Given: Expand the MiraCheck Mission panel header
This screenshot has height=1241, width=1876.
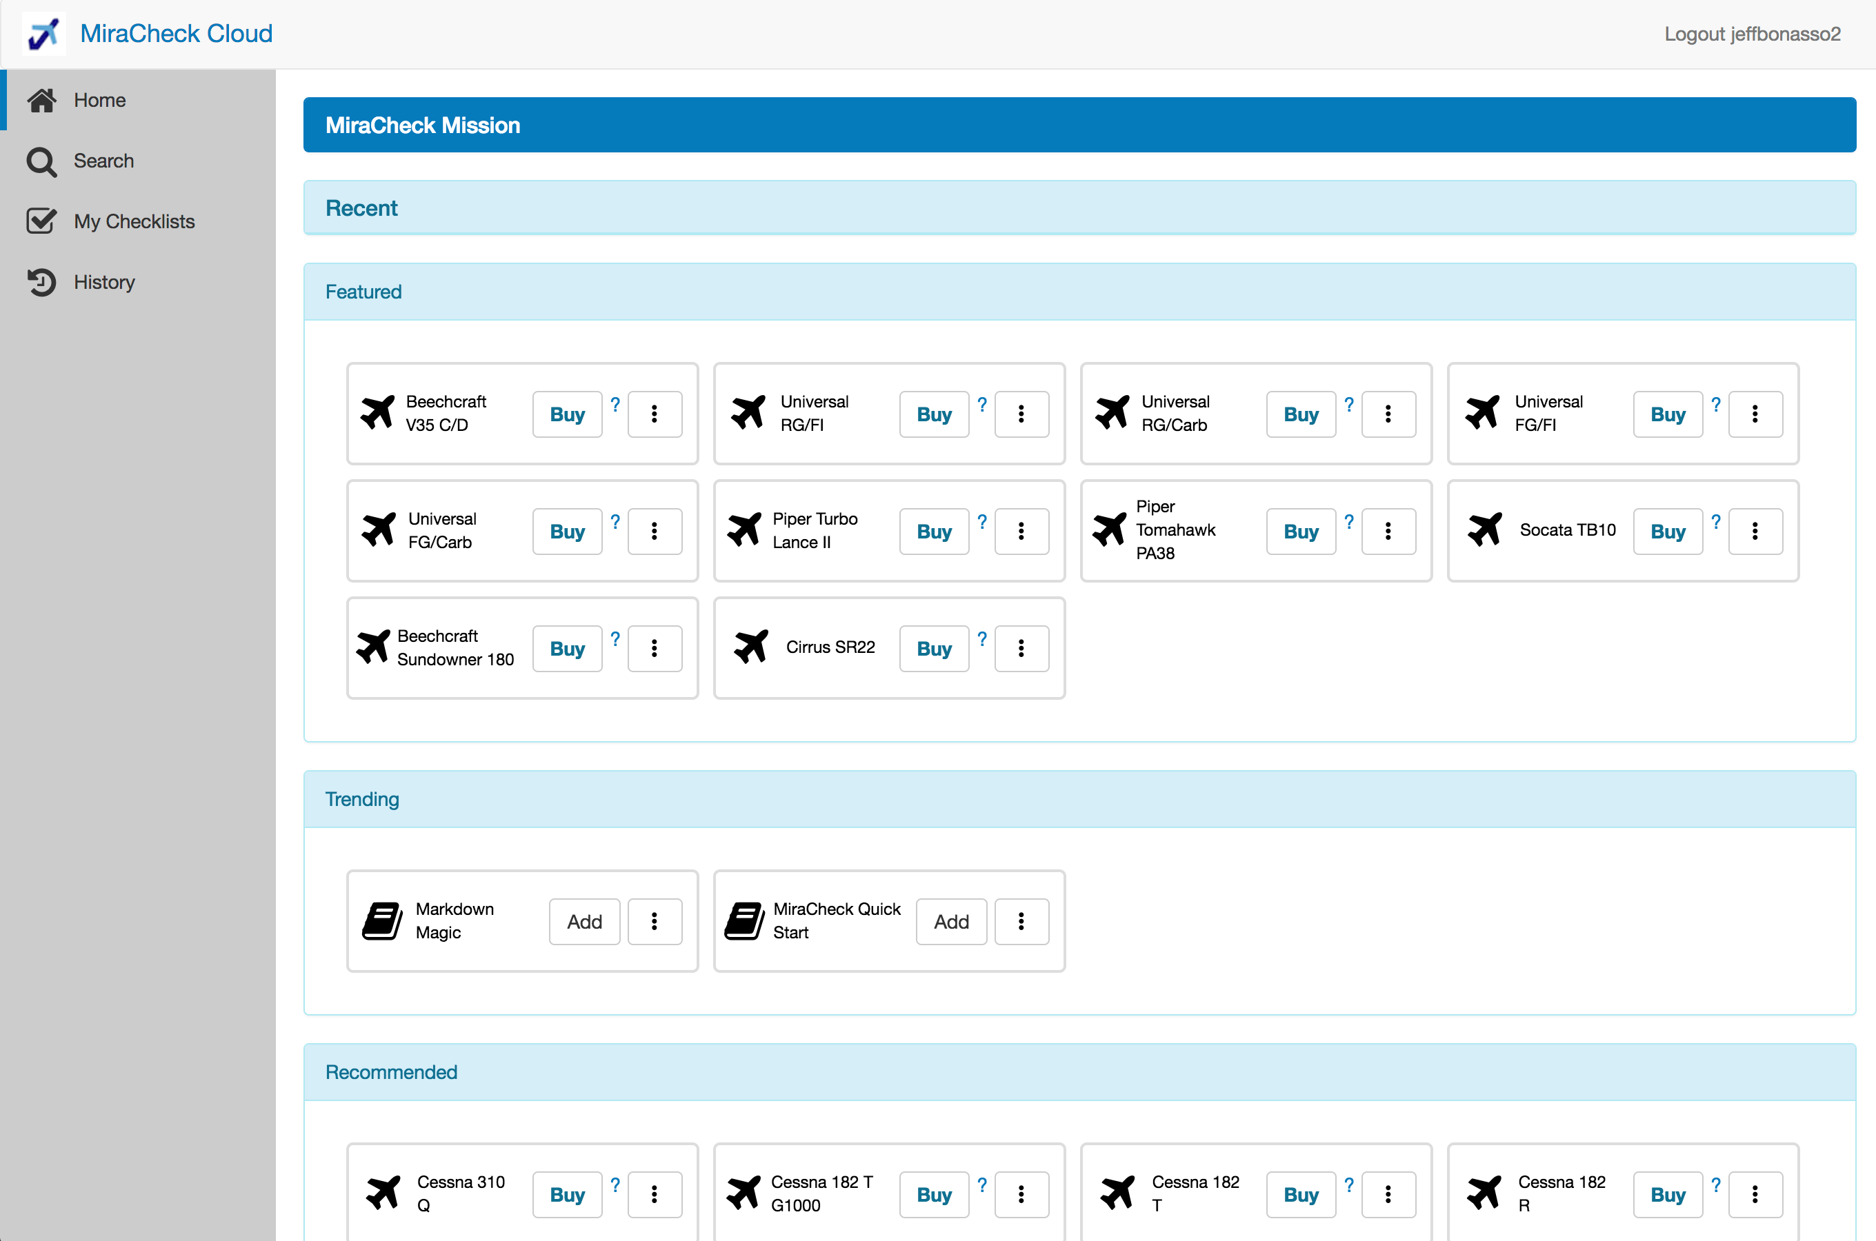Looking at the screenshot, I should coord(1079,125).
